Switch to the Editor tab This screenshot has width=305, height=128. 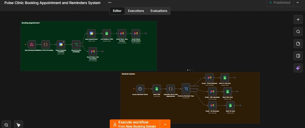(117, 11)
